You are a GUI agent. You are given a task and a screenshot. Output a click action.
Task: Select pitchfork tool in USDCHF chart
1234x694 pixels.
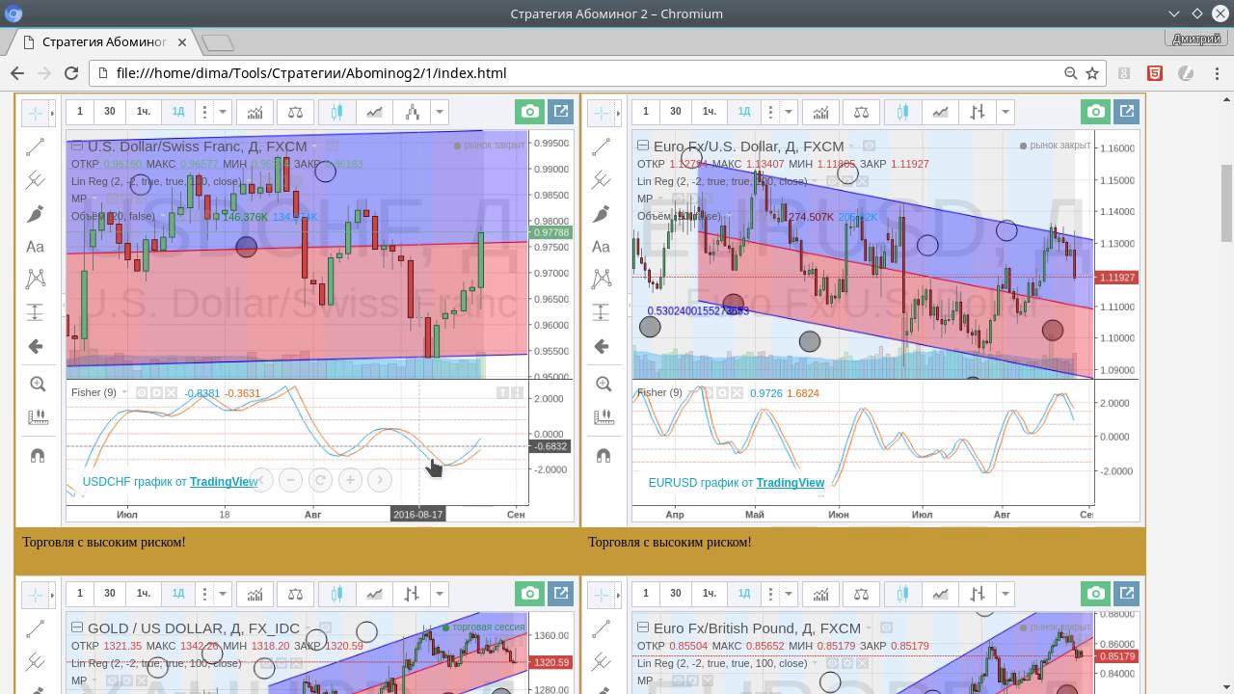[36, 180]
